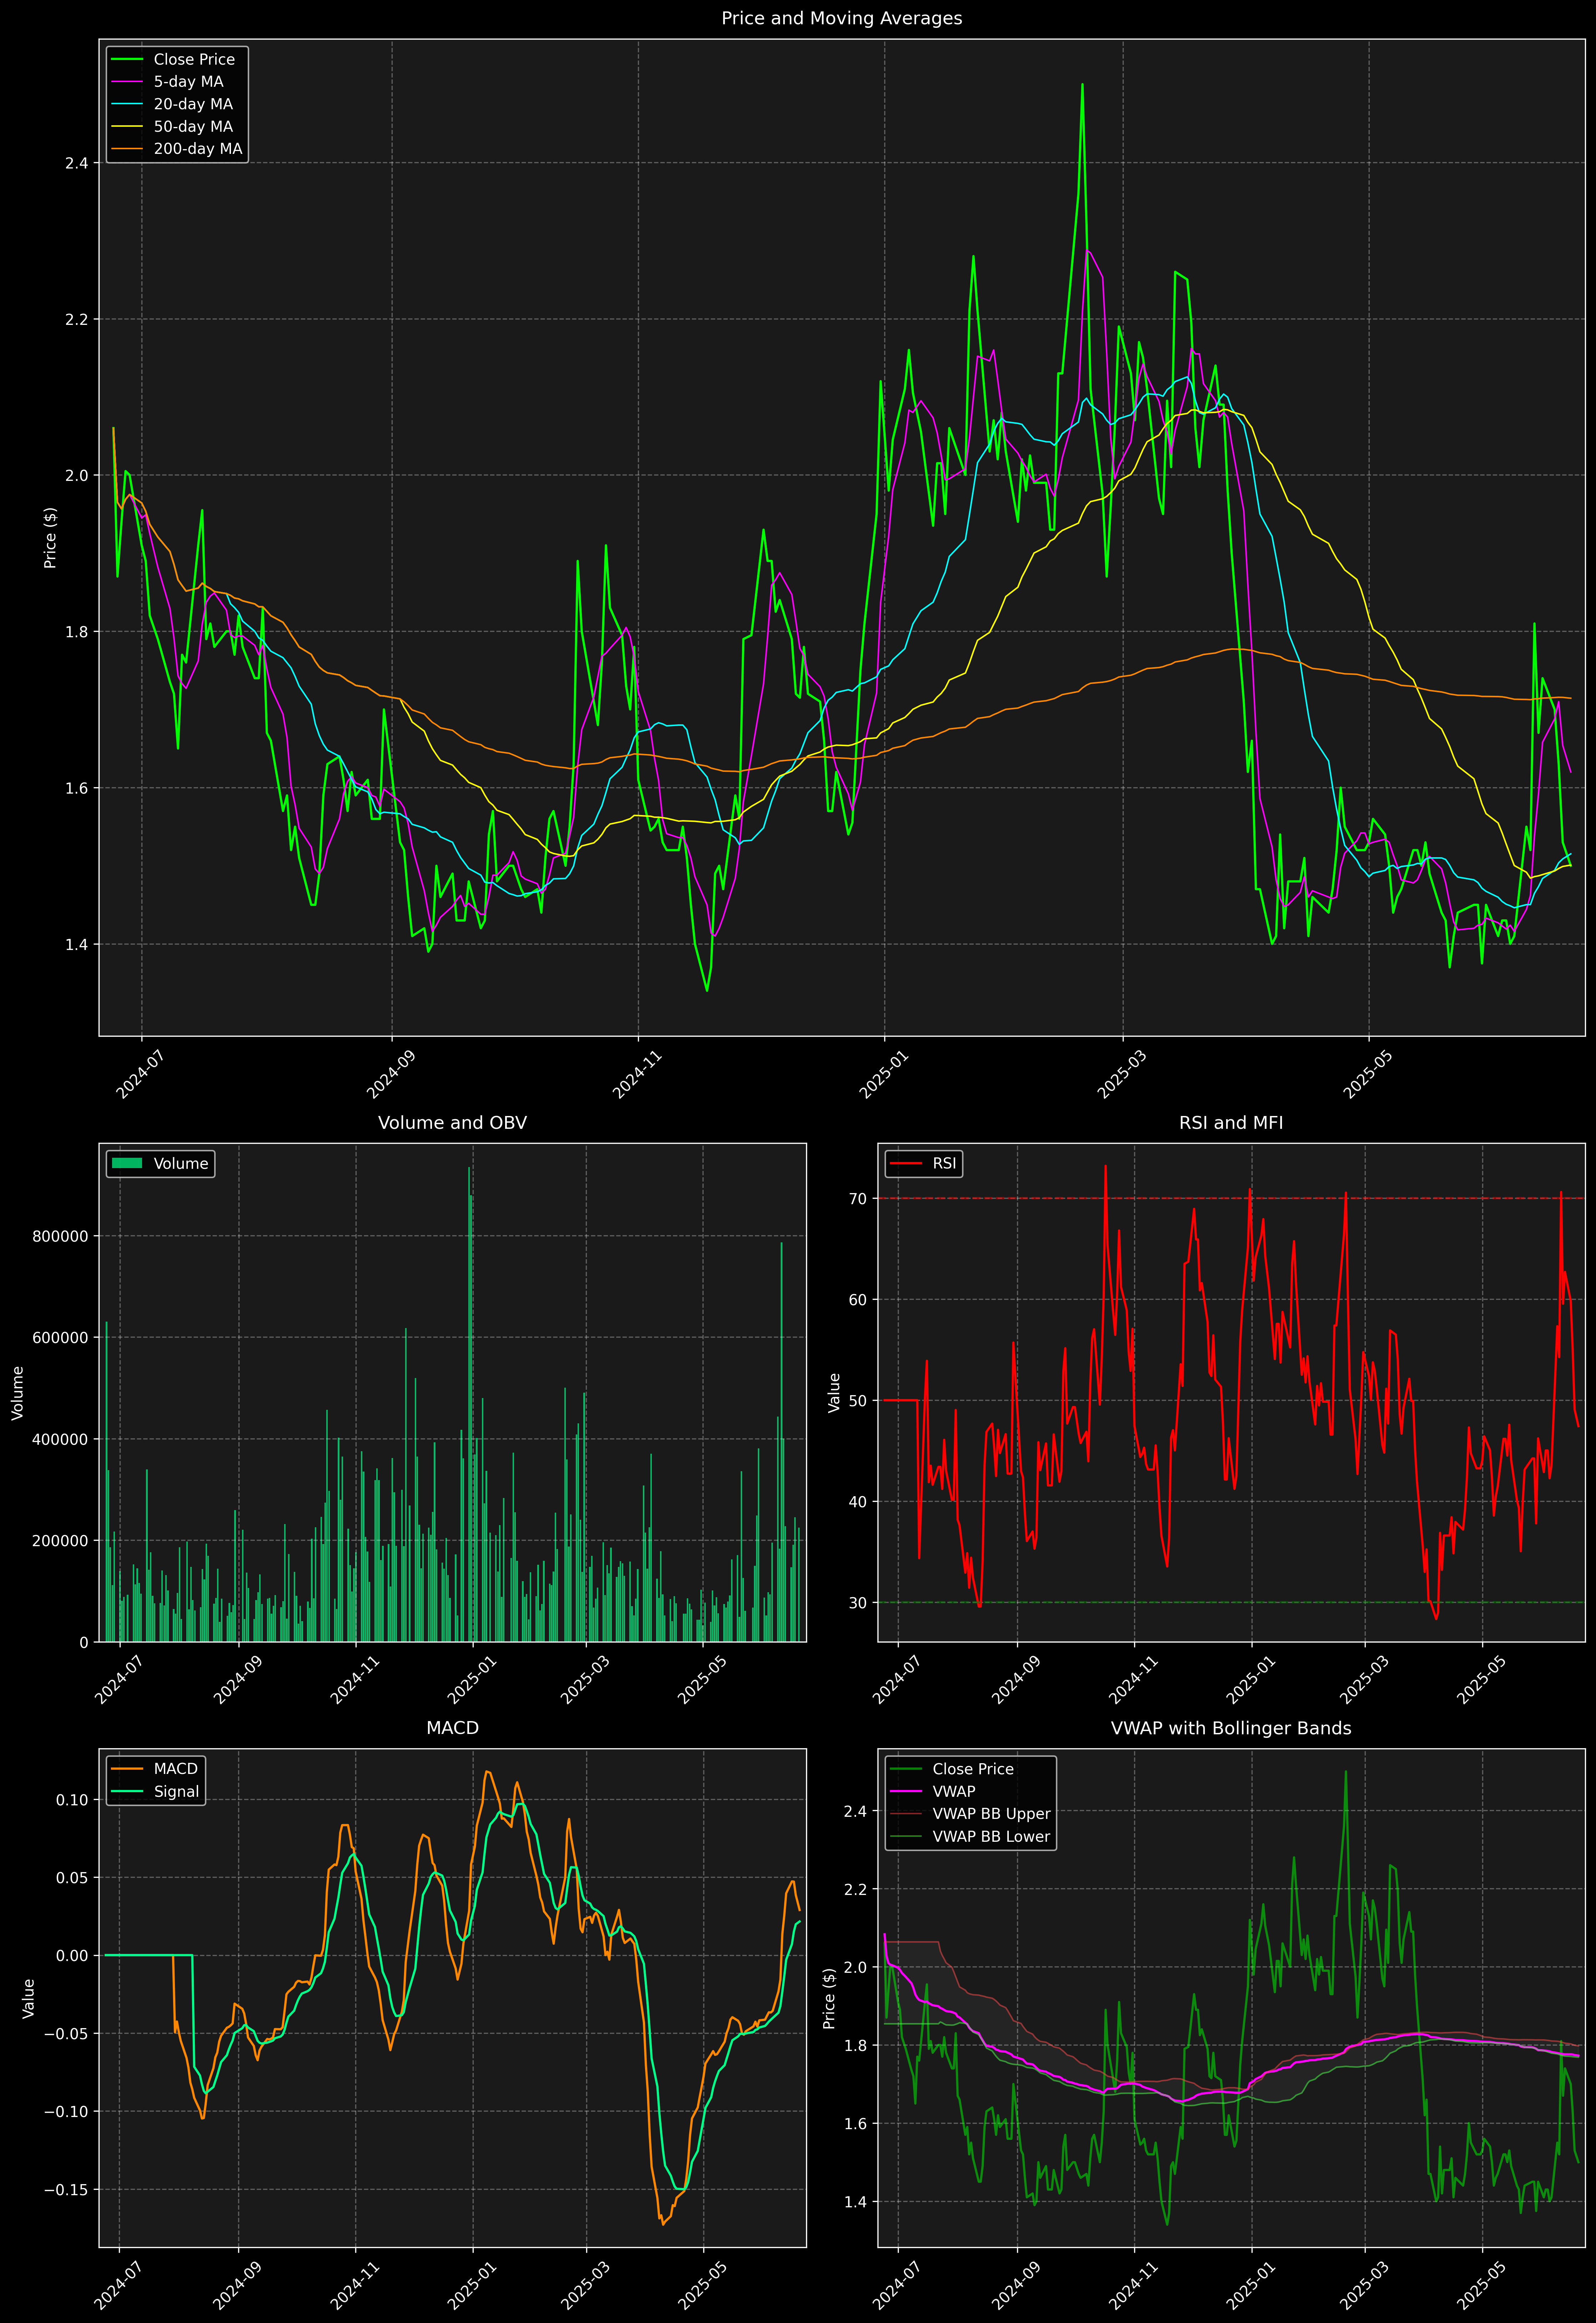
Task: Click the −0.15 tick on the MACD chart
Action: point(66,2189)
